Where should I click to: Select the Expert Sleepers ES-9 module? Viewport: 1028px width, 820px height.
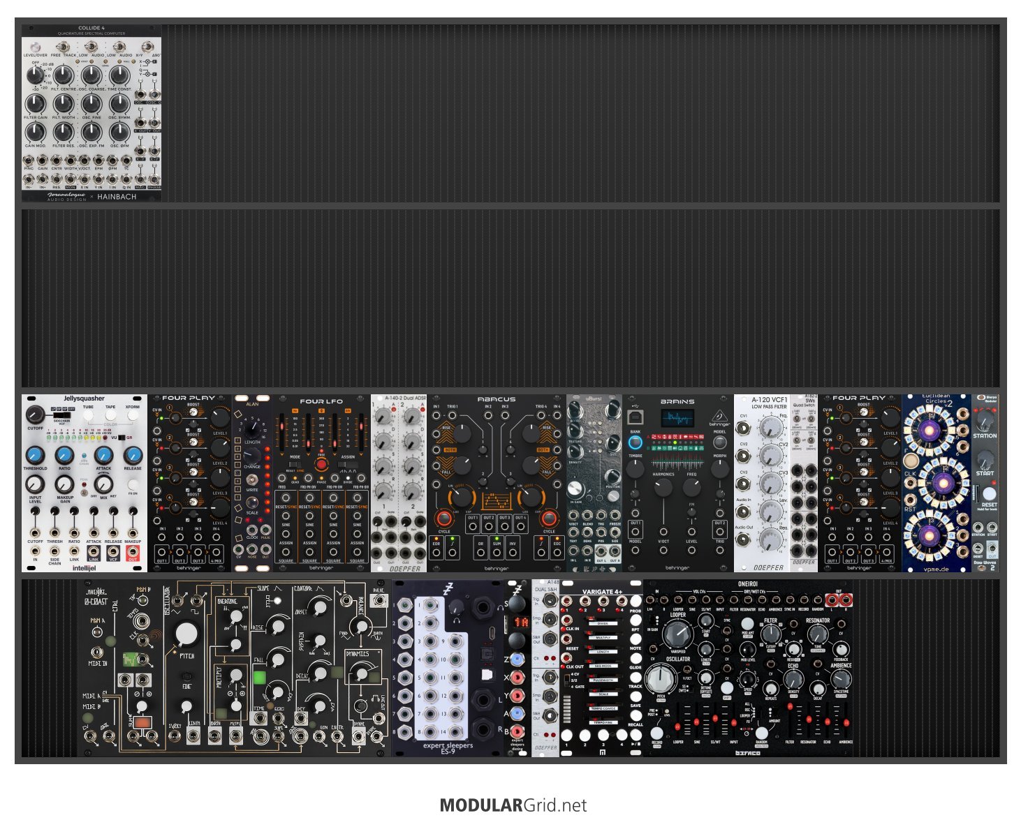(448, 668)
